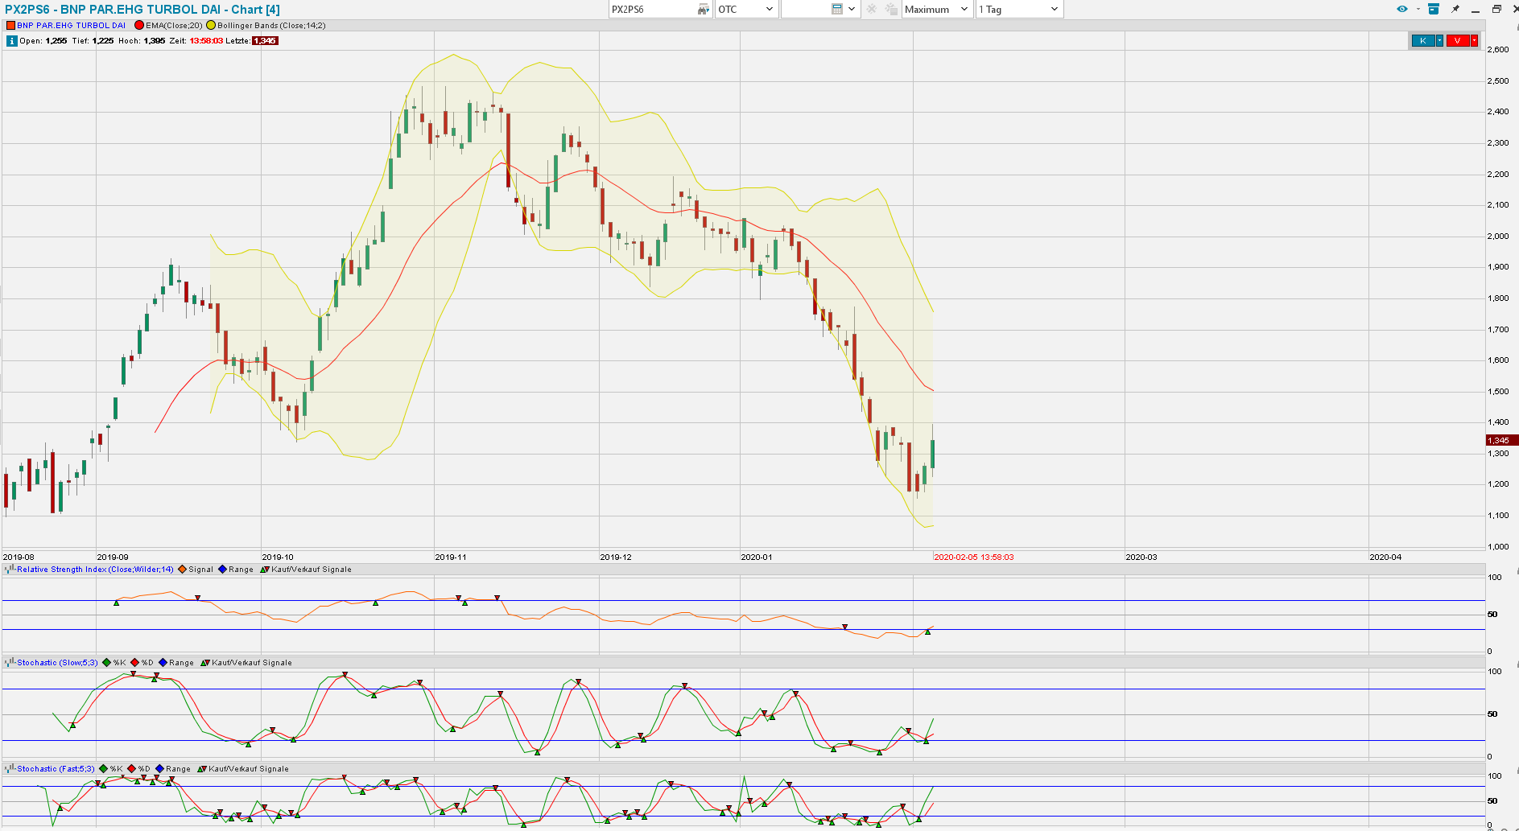Click the binoculars symbol search icon
Viewport: 1519px width, 831px height.
coord(703,10)
